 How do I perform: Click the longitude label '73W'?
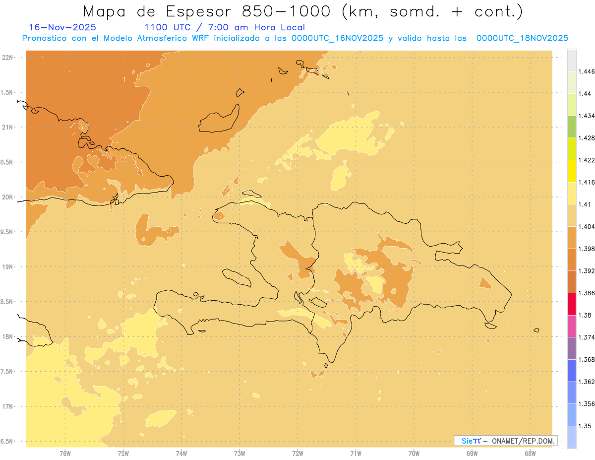pyautogui.click(x=239, y=453)
